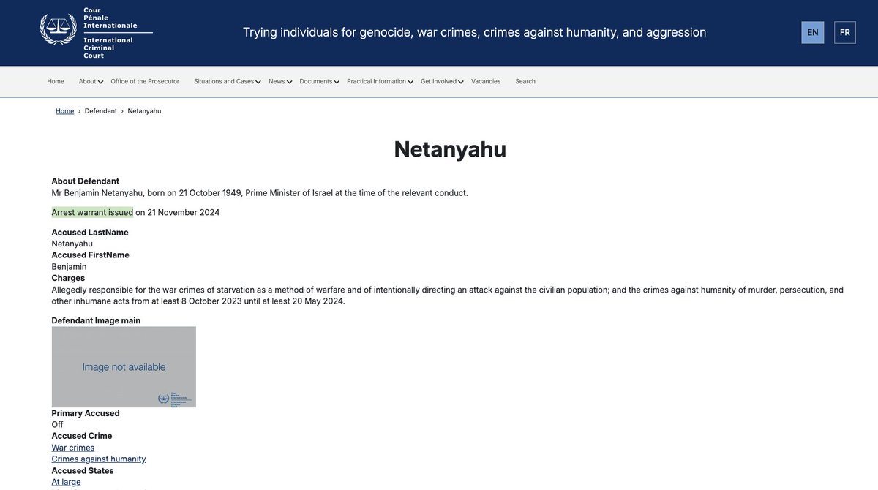This screenshot has width=878, height=490.
Task: Click the About Defendant label
Action: [x=85, y=181]
